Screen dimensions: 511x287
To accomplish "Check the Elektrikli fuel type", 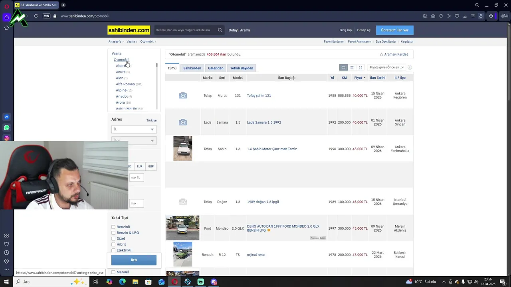I will tap(113, 250).
